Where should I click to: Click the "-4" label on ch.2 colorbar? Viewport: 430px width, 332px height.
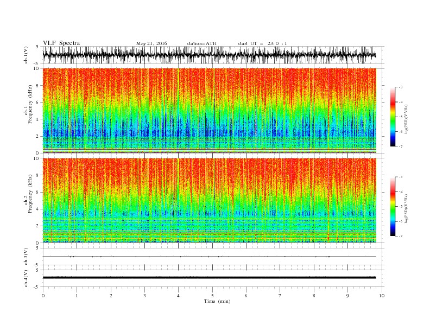[400, 191]
